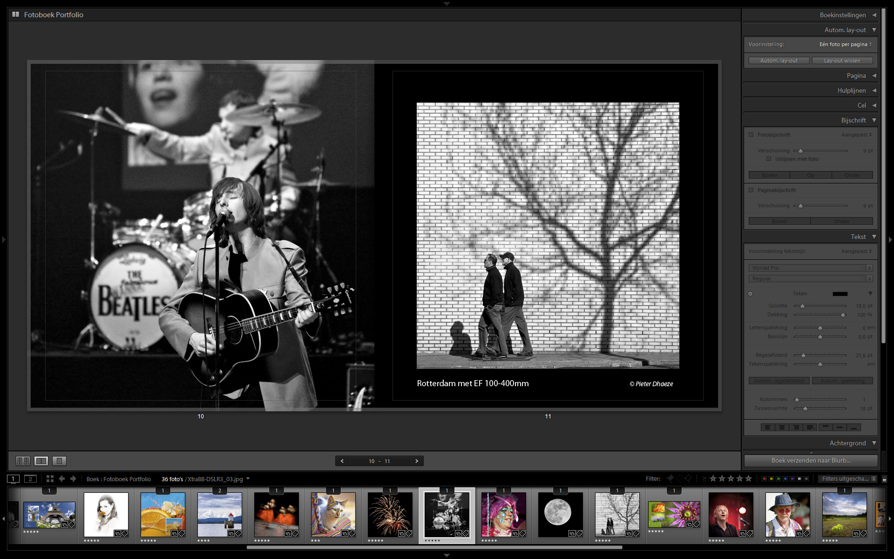Filter by red color label
The height and width of the screenshot is (559, 894).
[764, 478]
